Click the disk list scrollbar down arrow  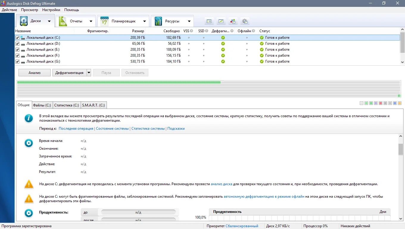pyautogui.click(x=402, y=62)
